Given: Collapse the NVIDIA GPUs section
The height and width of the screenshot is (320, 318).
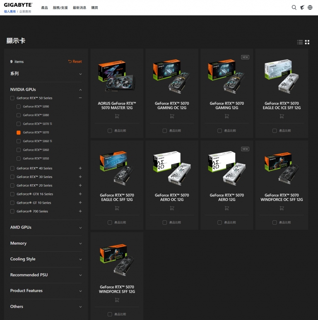Looking at the screenshot, I should pyautogui.click(x=80, y=90).
